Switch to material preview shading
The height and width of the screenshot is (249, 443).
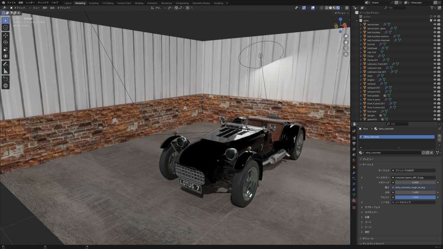pos(334,8)
